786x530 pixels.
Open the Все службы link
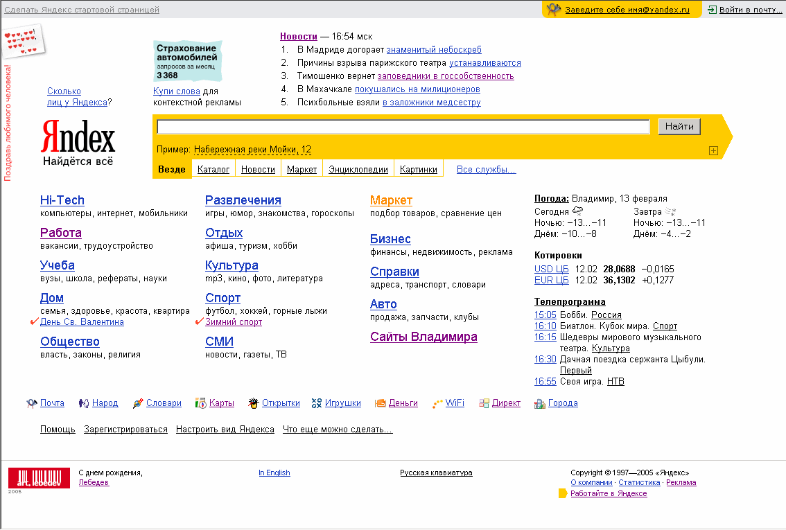(487, 169)
